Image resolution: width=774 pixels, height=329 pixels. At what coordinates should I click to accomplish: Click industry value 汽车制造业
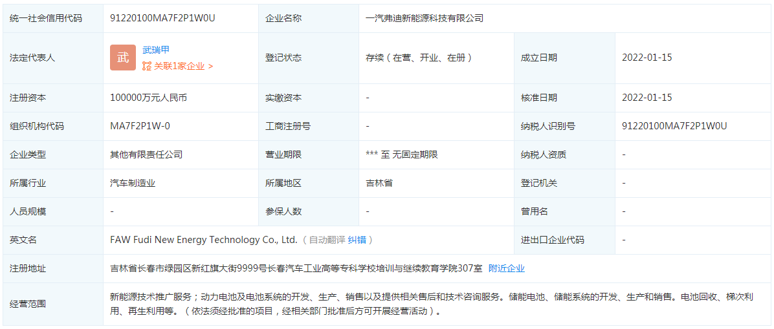133,184
